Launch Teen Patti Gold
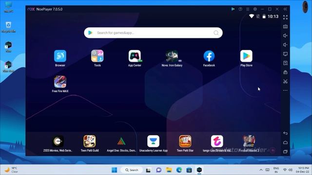Viewport: 312px width, 175px height. pos(90,141)
